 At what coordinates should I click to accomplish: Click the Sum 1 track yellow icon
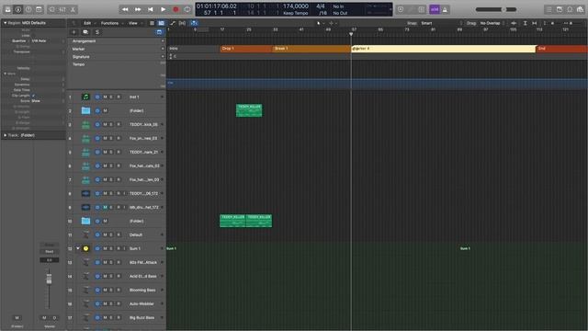85,248
